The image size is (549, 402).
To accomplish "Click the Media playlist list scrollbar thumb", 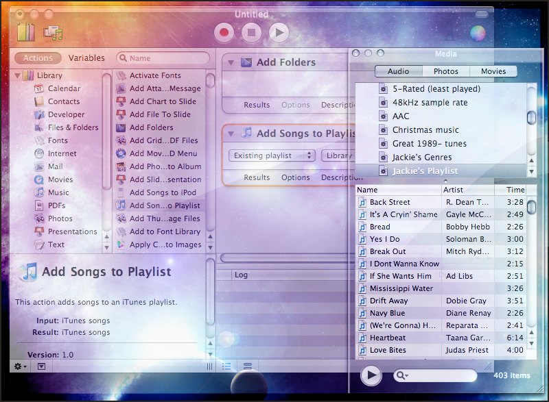I will coord(531,117).
